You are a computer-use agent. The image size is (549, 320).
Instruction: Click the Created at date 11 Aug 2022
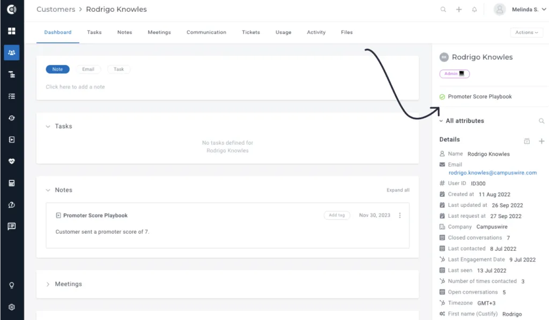[x=494, y=195]
